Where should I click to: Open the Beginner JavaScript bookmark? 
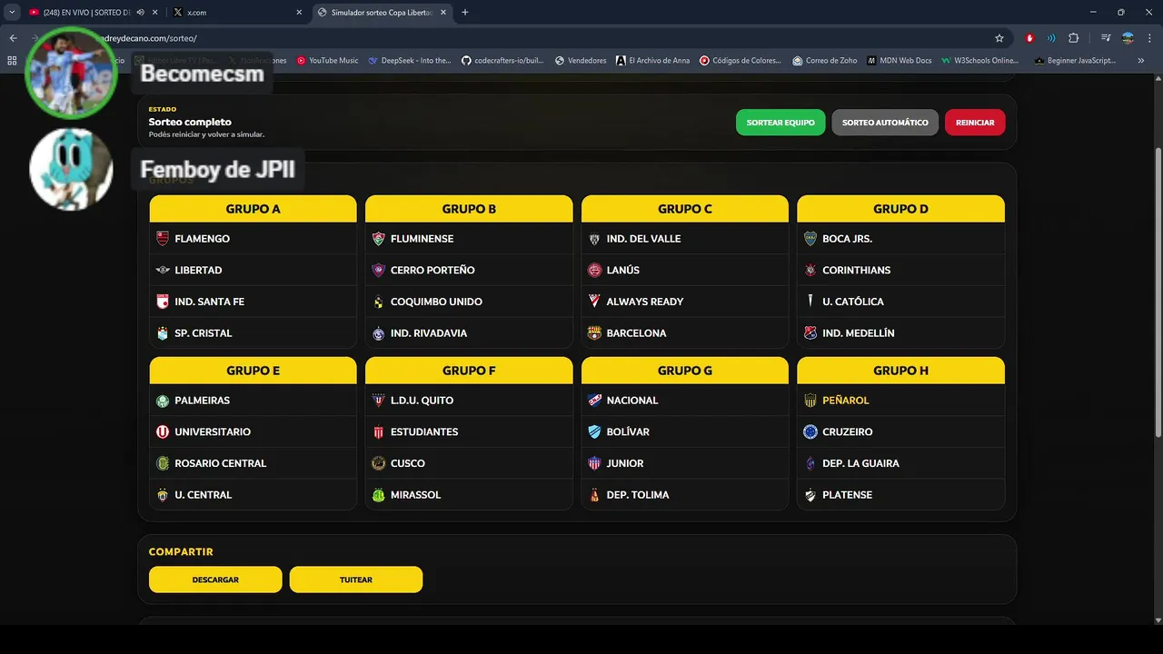click(1075, 61)
